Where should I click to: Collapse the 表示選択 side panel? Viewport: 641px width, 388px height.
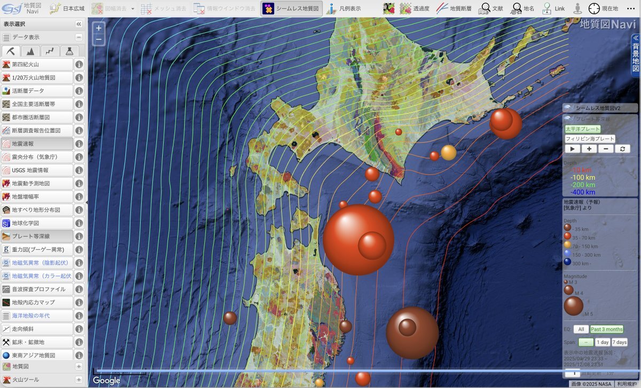coord(79,24)
